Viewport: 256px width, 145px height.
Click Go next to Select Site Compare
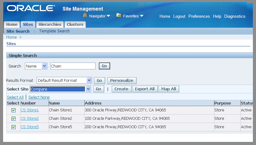click(98, 89)
